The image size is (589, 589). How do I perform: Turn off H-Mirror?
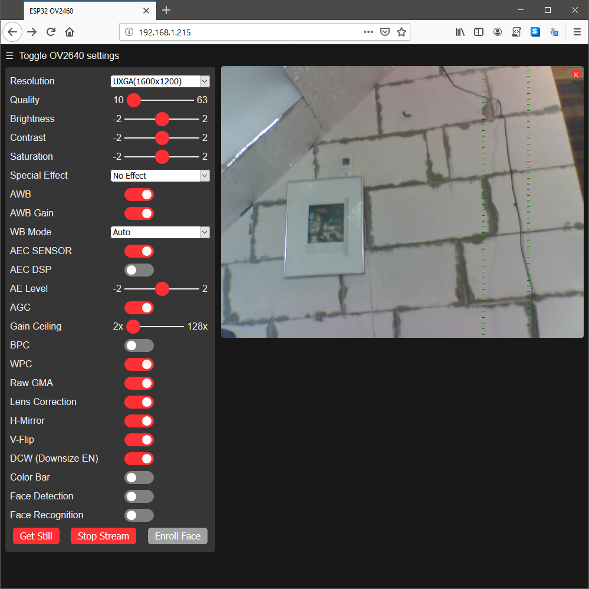[x=139, y=421]
